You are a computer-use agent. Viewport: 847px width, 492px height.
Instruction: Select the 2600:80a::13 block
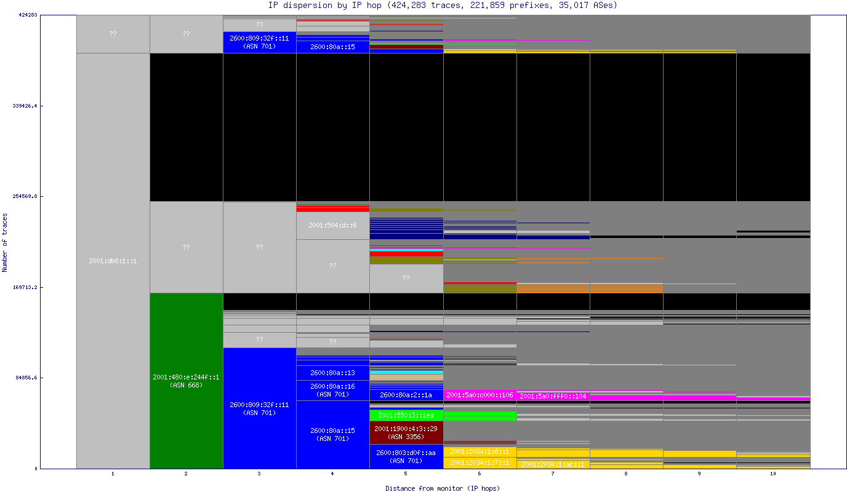click(333, 373)
